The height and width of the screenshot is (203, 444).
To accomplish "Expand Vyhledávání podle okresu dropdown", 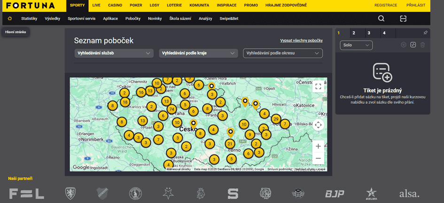I will tap(283, 53).
